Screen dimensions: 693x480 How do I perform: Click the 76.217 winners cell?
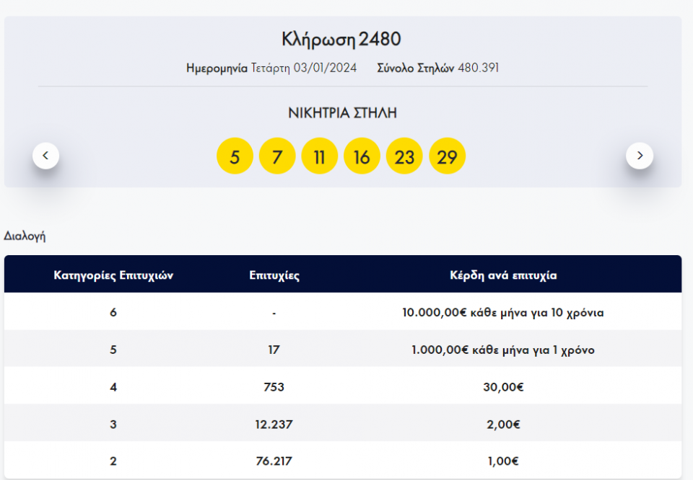click(x=274, y=461)
